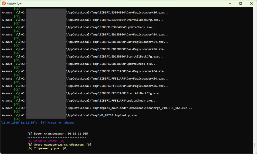Viewport: 257px width, 154px height.
Task: Click the YB_48762.tmp\setup.exe analysis line
Action: point(72,115)
